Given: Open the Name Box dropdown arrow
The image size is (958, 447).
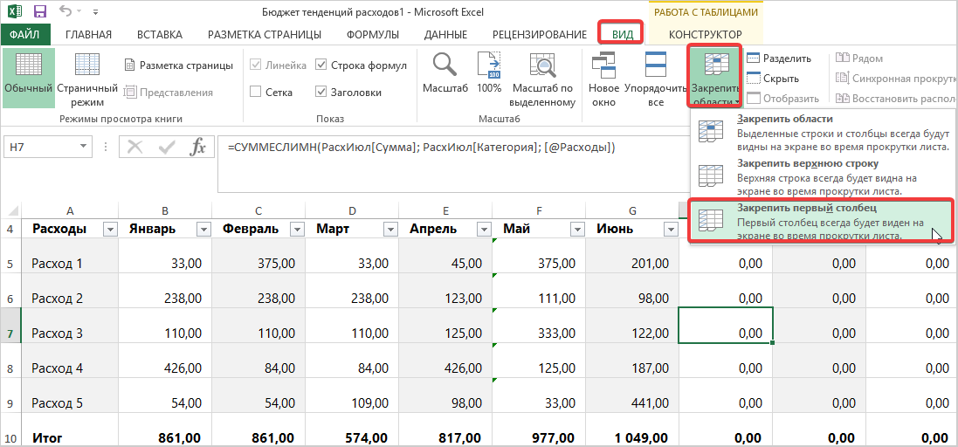Looking at the screenshot, I should coord(84,147).
